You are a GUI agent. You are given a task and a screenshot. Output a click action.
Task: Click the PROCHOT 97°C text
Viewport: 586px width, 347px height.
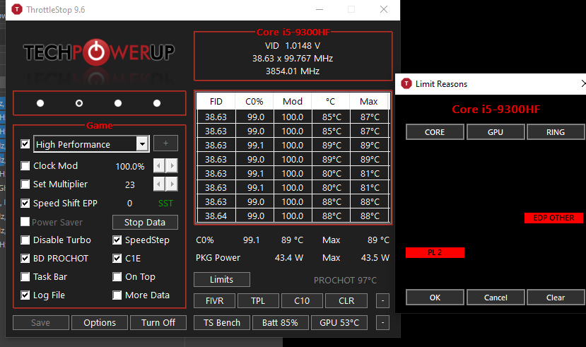[345, 280]
